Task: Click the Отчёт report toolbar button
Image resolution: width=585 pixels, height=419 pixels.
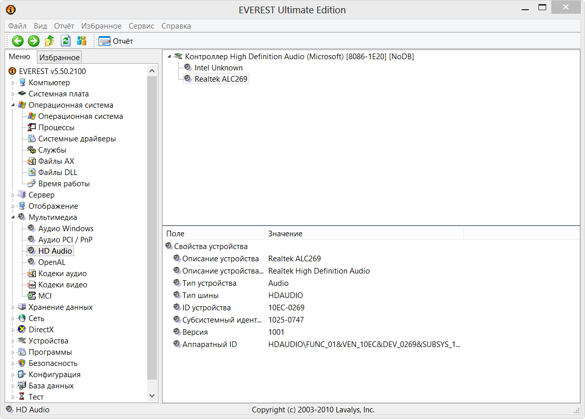Action: coord(116,41)
